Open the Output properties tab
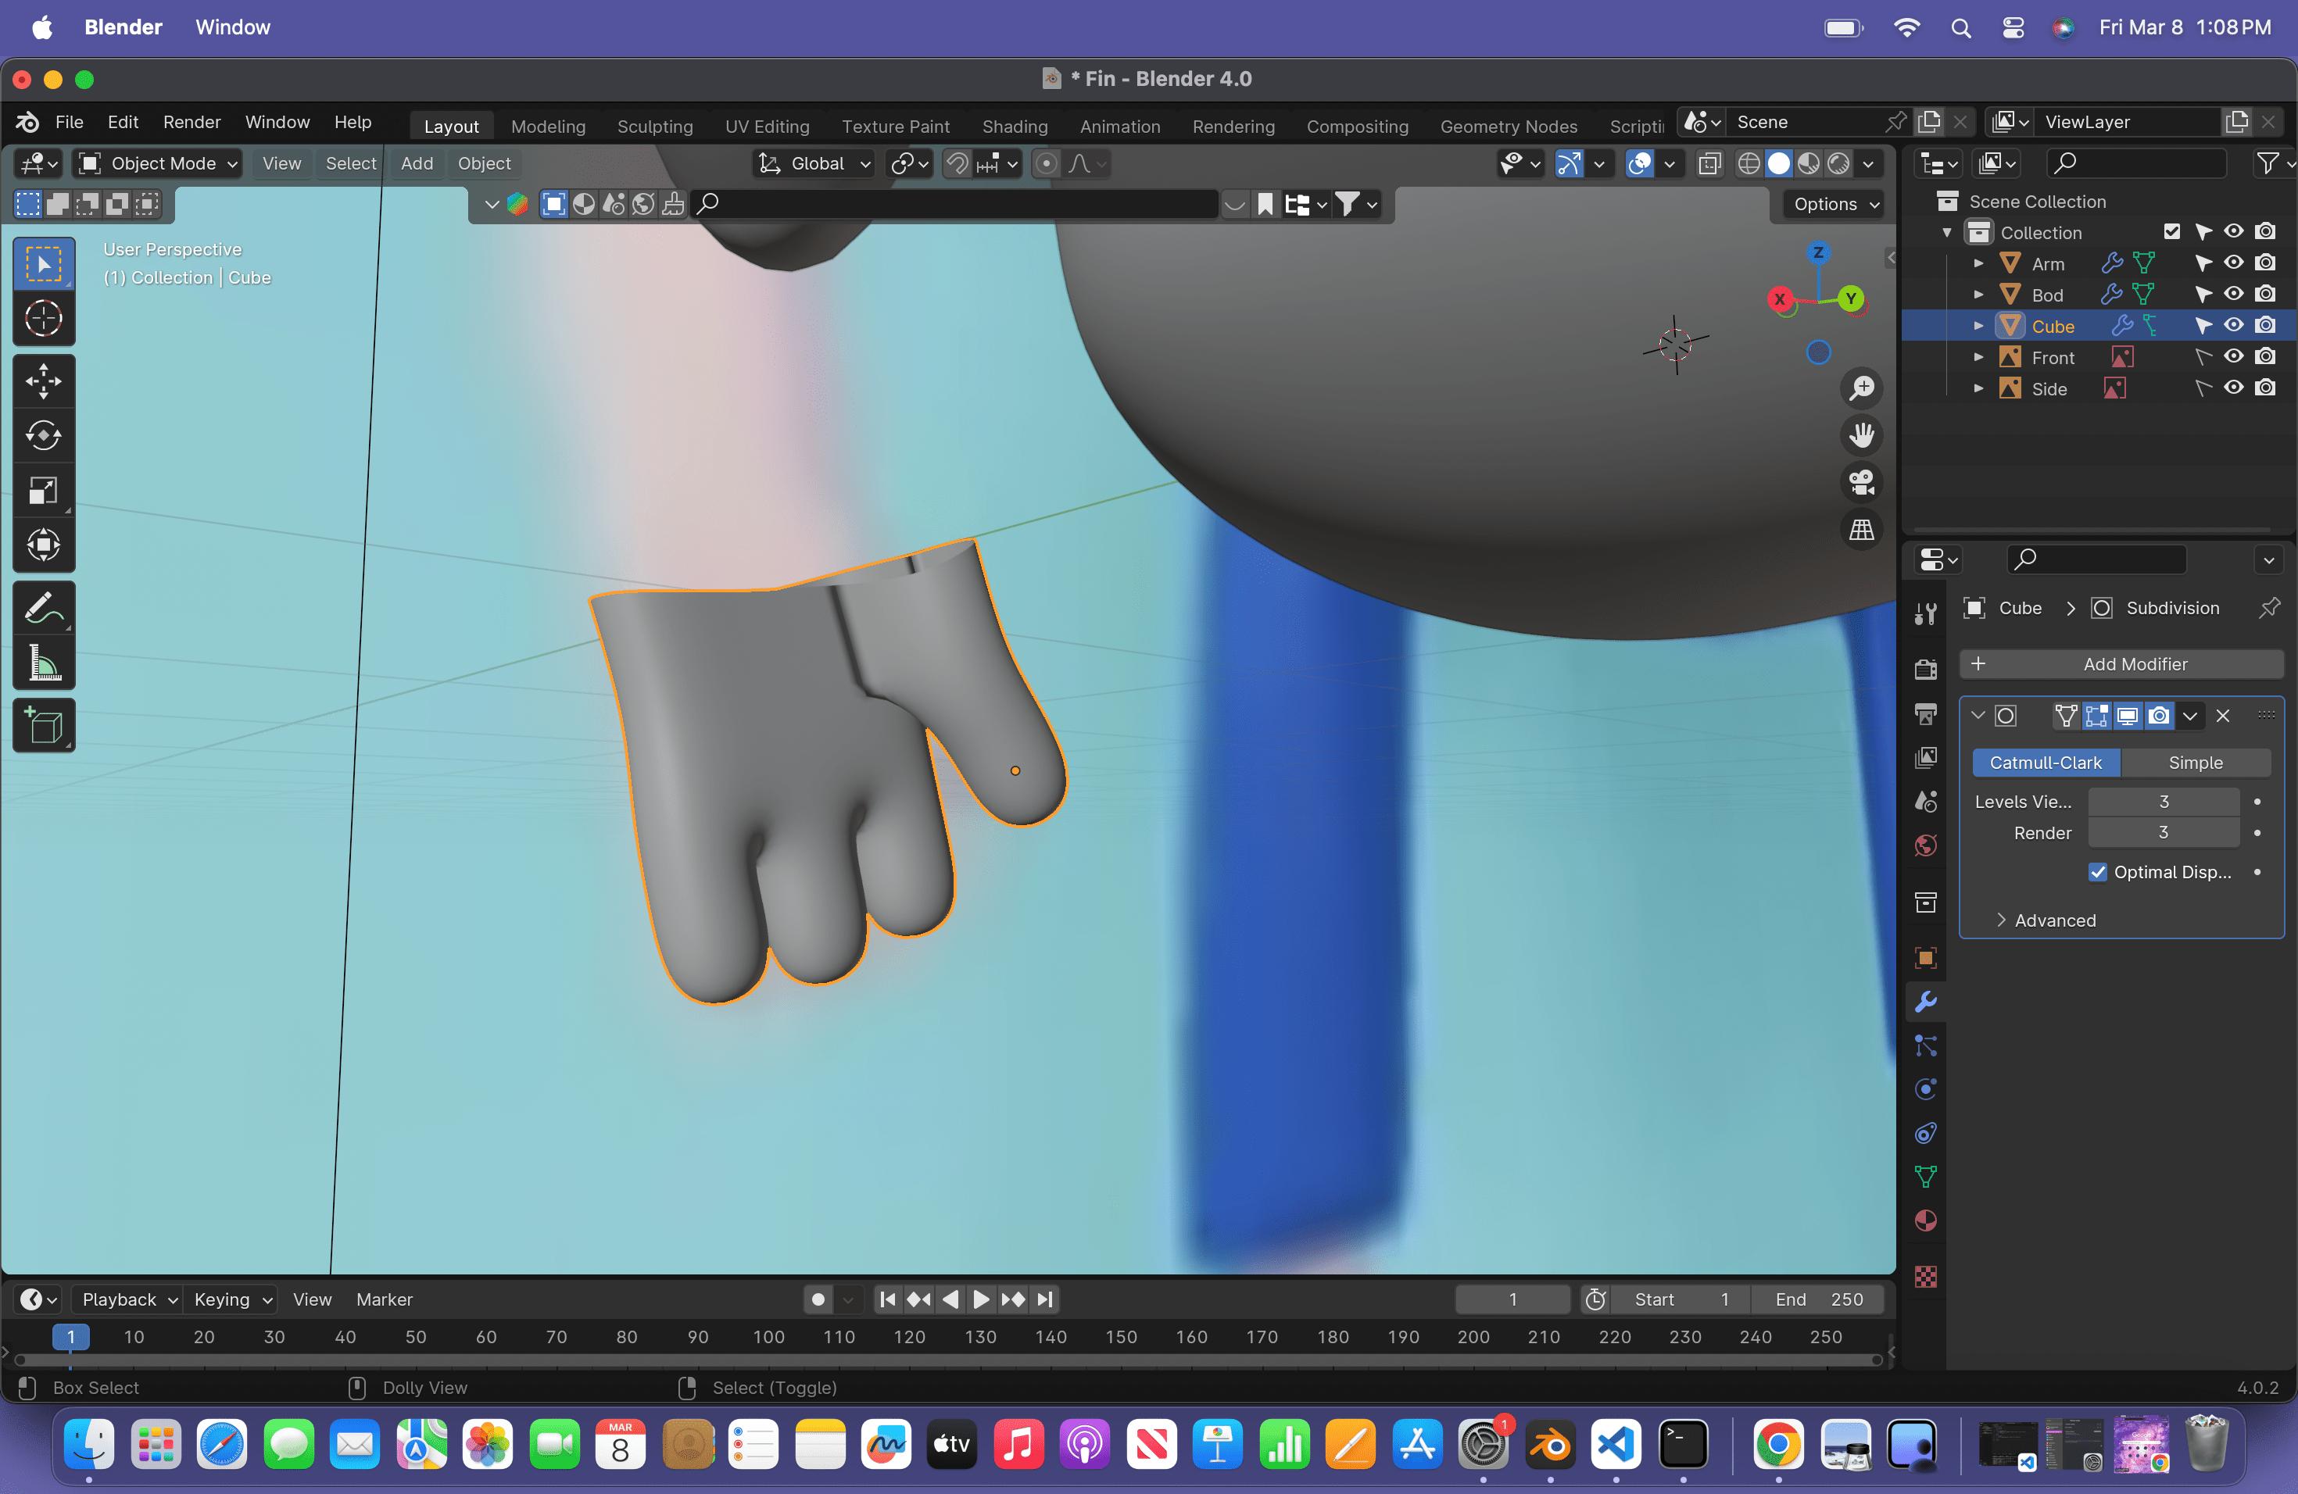The height and width of the screenshot is (1494, 2298). pos(1925,713)
